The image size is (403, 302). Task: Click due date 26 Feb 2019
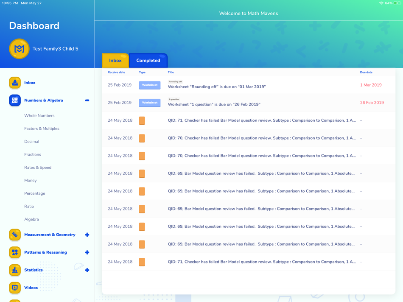(372, 103)
